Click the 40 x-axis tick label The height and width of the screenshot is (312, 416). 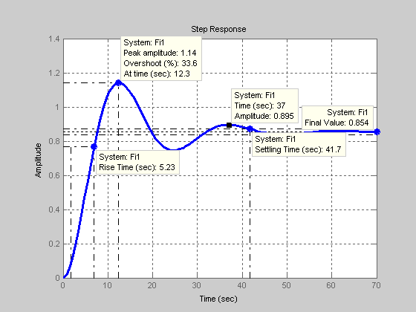241,285
